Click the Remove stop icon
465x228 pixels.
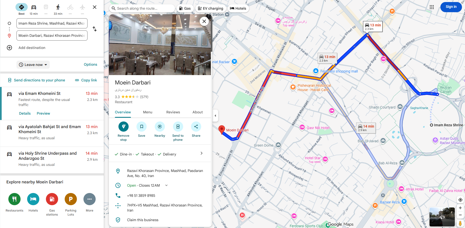point(124,127)
